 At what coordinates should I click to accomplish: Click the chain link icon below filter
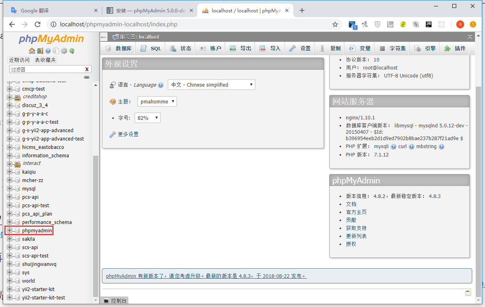click(x=87, y=77)
